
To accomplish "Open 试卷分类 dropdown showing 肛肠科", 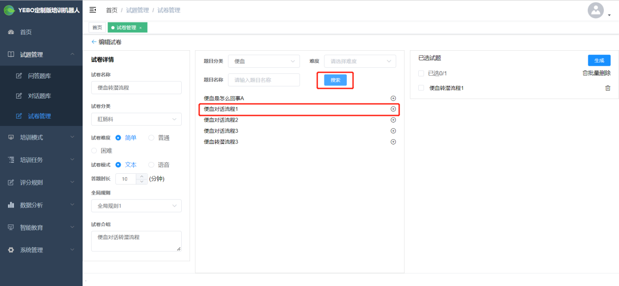I will point(136,119).
